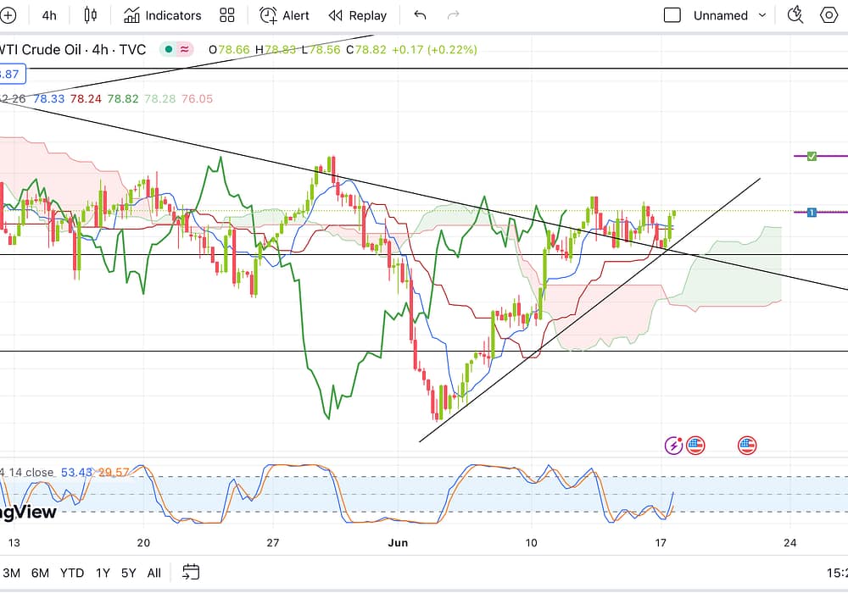Open chart settings hexagon icon

click(x=828, y=15)
